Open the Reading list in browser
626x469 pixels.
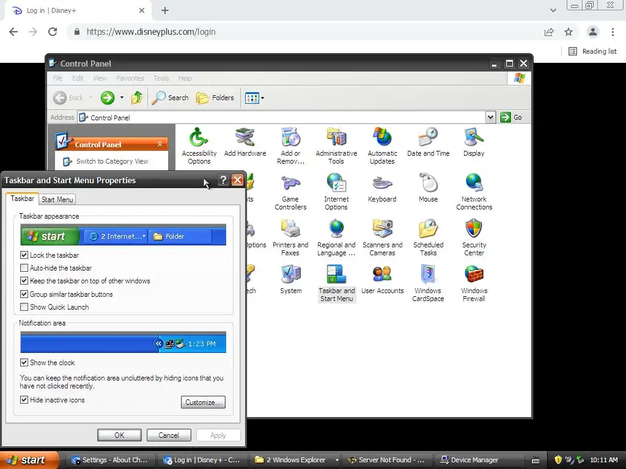(x=592, y=51)
